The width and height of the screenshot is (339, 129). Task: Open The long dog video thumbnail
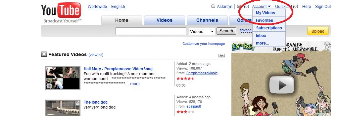pos(63,108)
